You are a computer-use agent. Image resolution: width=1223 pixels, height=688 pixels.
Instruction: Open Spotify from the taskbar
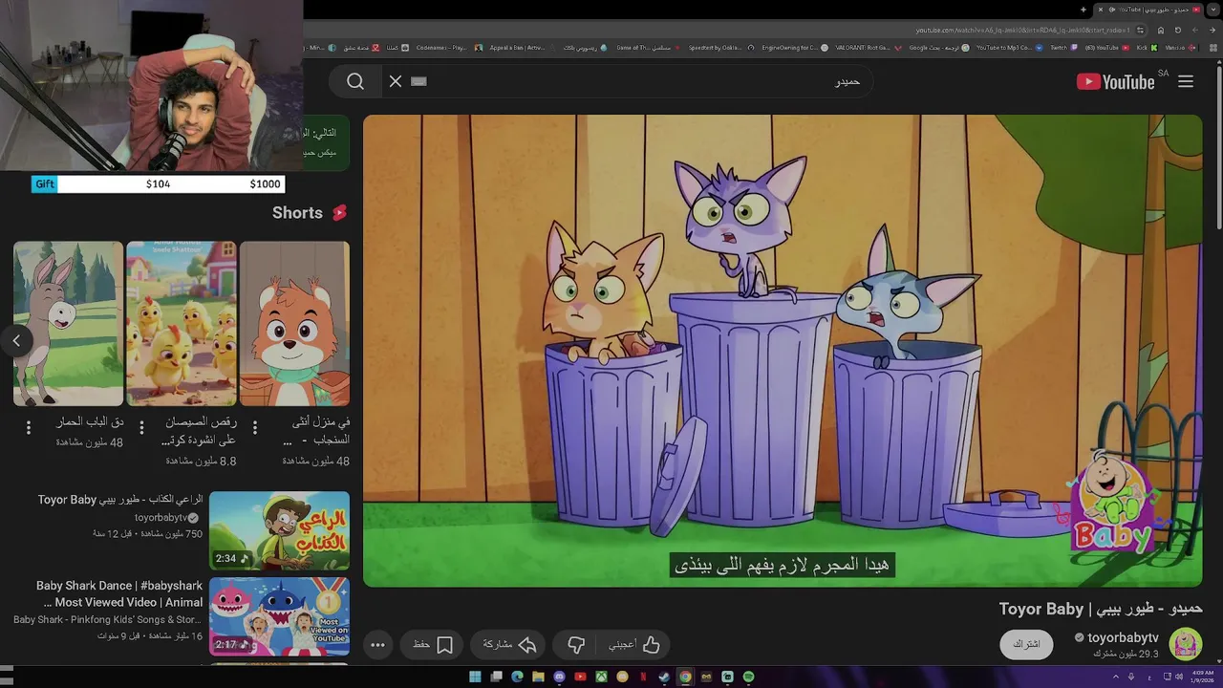click(x=748, y=677)
